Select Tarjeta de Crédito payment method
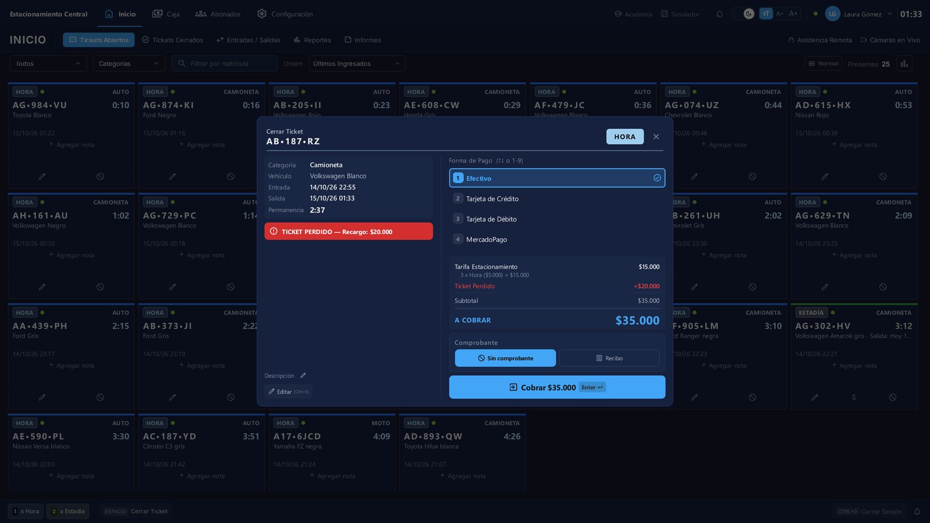 (x=557, y=198)
